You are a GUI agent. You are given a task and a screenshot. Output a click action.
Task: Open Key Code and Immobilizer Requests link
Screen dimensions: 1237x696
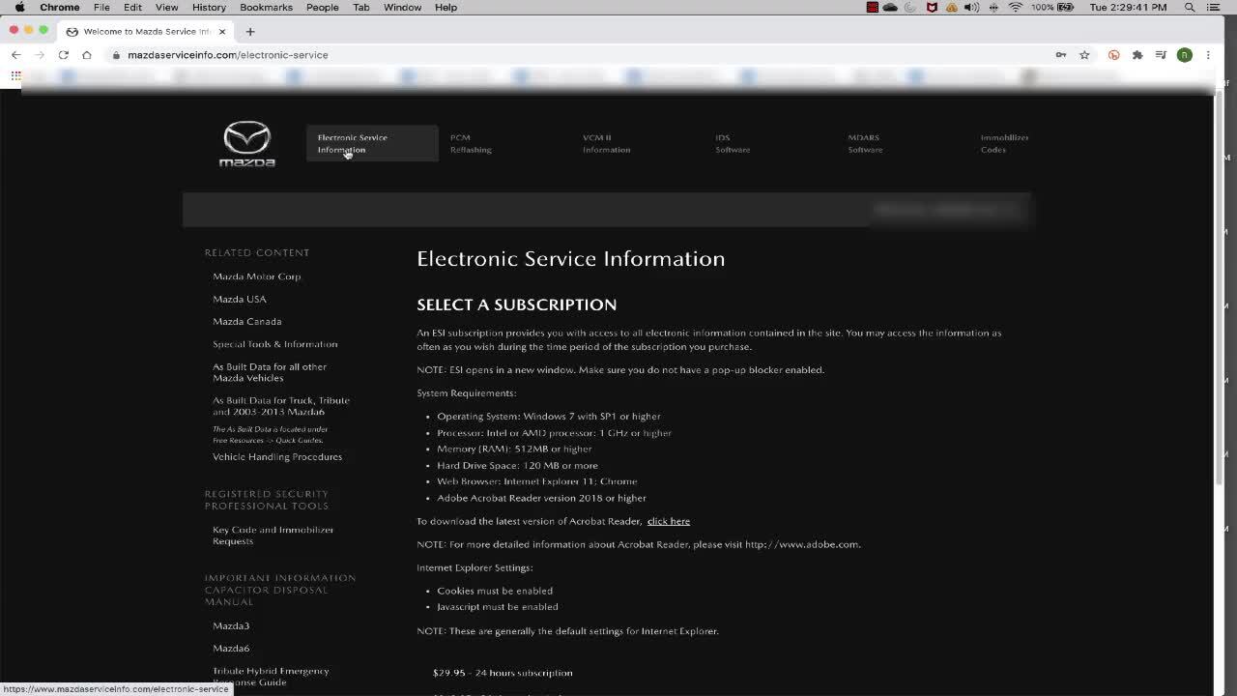(x=273, y=536)
